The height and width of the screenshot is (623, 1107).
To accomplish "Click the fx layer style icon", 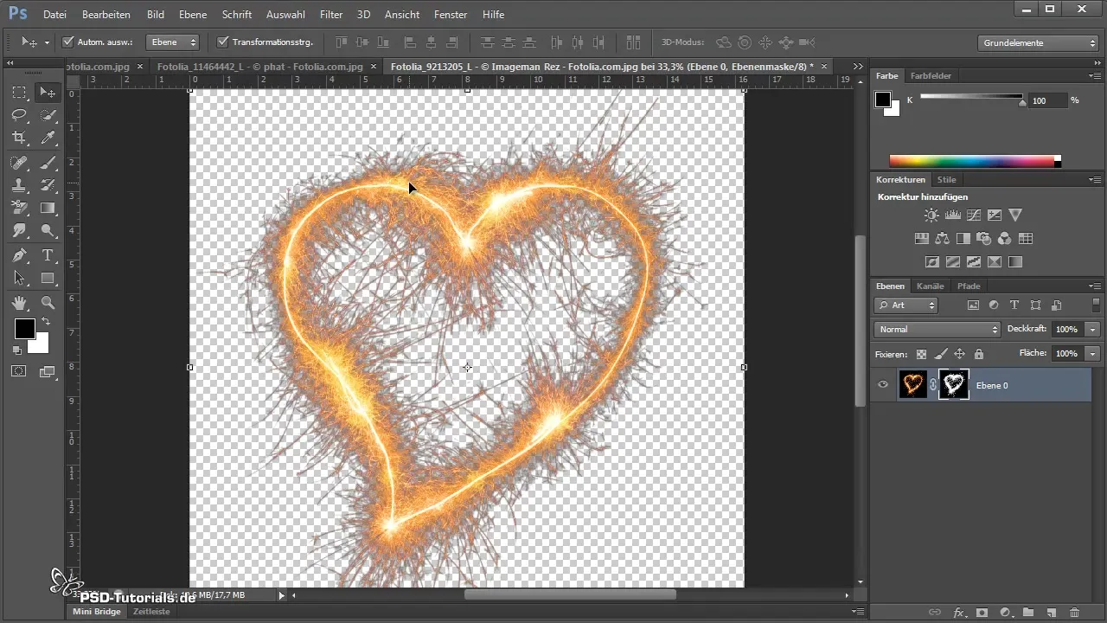I will (958, 612).
